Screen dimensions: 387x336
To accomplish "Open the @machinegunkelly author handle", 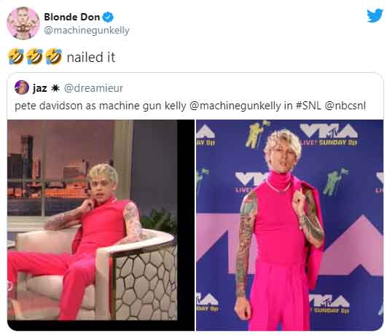I will (x=87, y=31).
